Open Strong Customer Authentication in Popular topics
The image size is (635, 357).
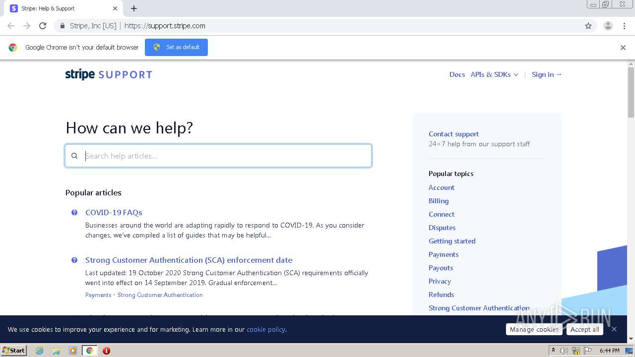point(479,308)
